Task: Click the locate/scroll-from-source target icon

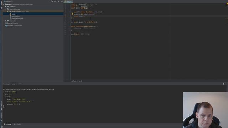Action: click(x=52, y=1)
